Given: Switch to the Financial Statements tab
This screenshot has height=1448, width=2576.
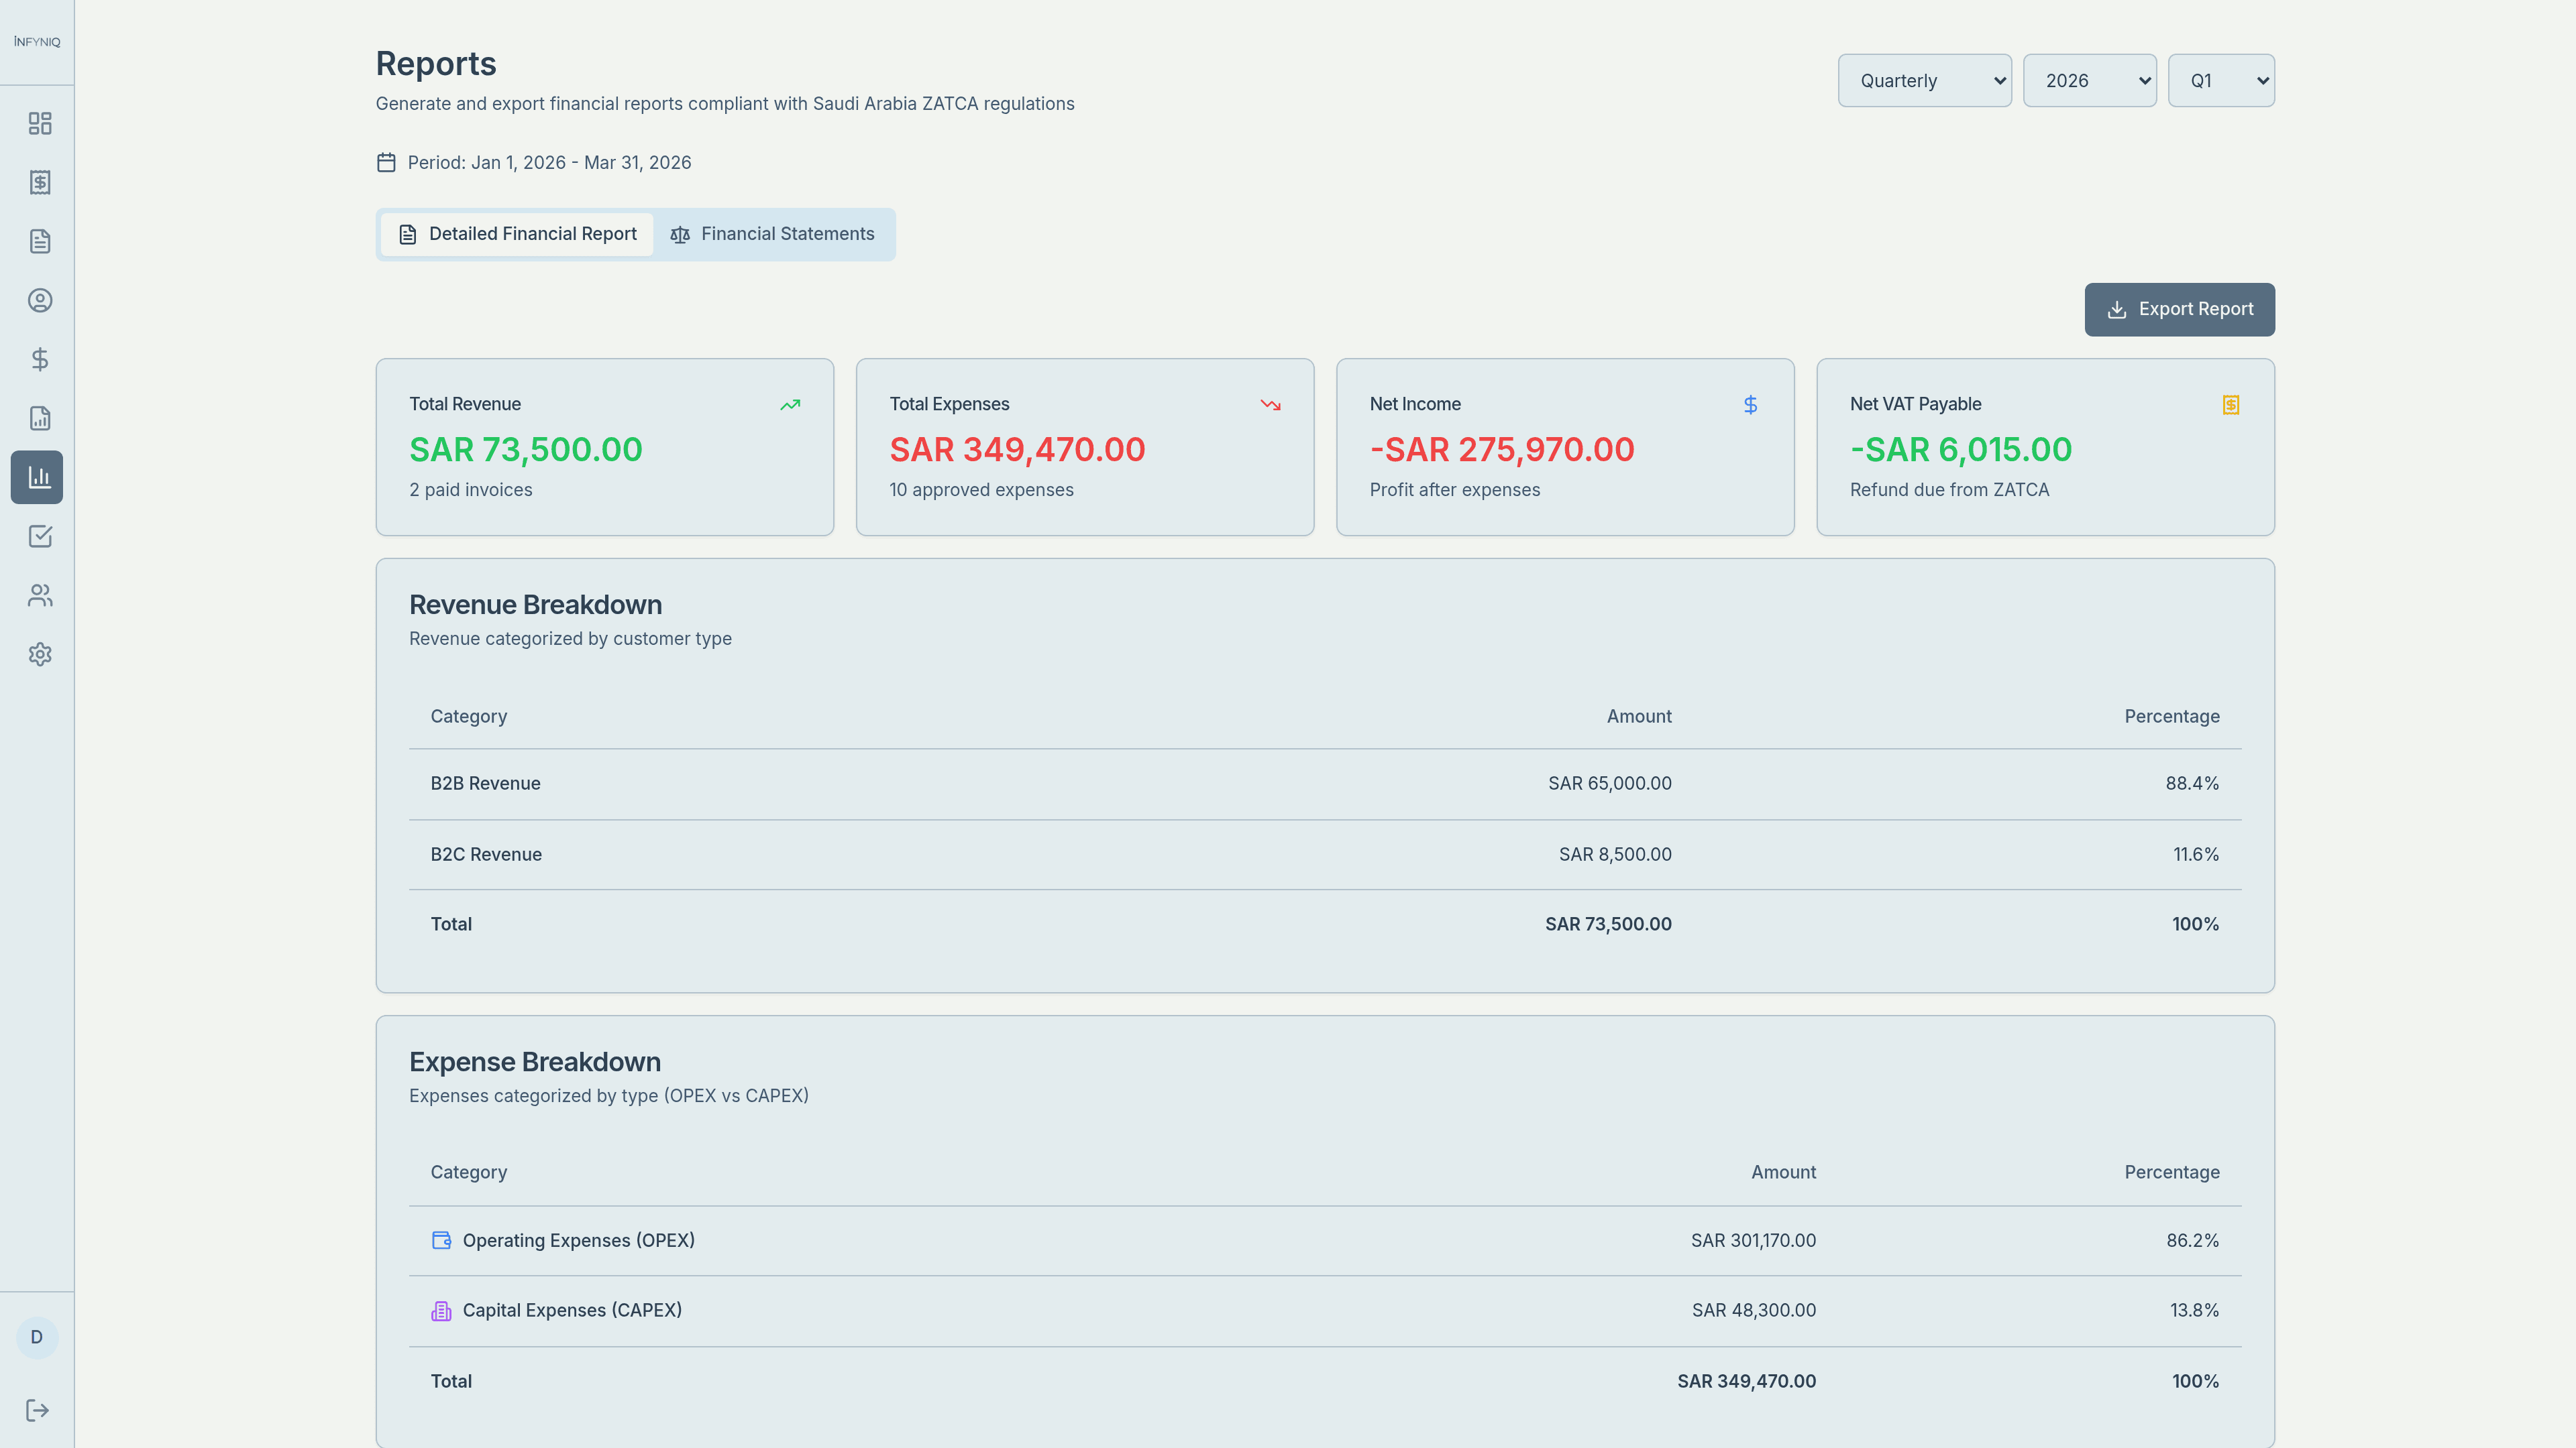Looking at the screenshot, I should (x=775, y=234).
